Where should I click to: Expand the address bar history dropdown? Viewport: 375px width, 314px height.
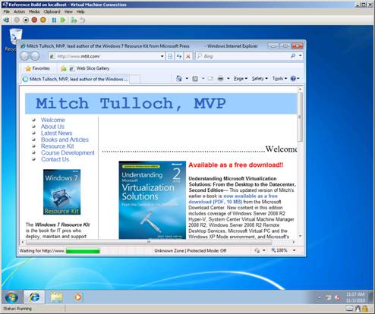pyautogui.click(x=162, y=56)
